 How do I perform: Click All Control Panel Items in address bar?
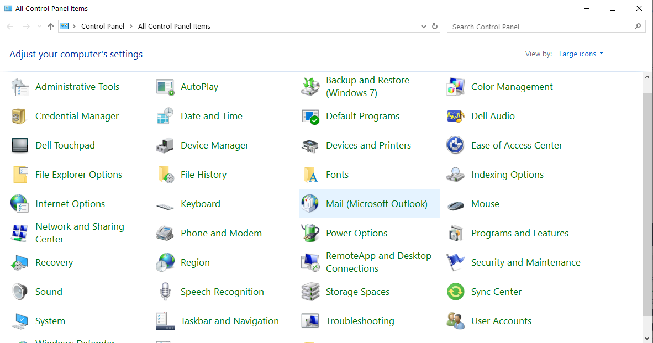point(173,26)
